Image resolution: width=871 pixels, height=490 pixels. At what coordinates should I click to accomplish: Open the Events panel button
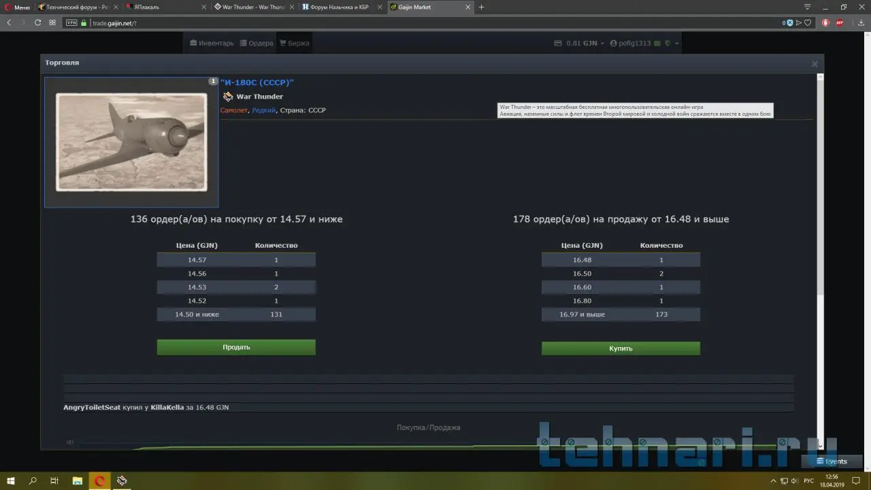click(x=832, y=461)
